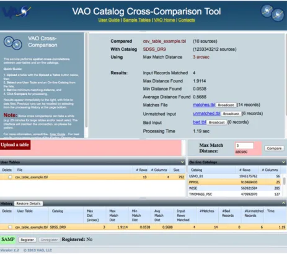This screenshot has height=254, width=287.
Task: Tick the delete checkbox for csv_table_example.tbl in User Tables
Action: (10, 177)
